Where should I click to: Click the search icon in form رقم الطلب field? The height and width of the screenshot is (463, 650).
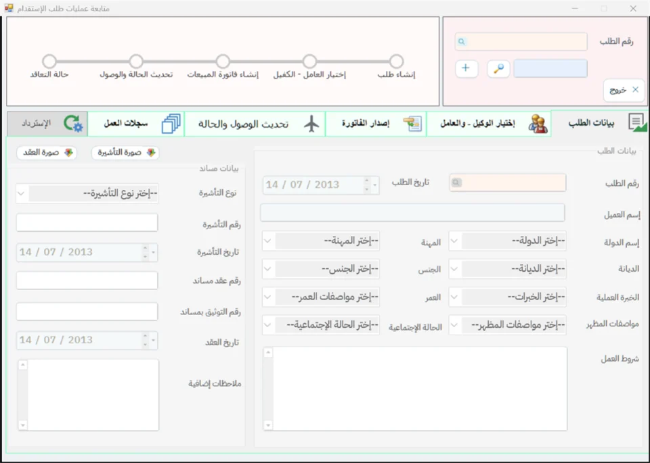(456, 182)
